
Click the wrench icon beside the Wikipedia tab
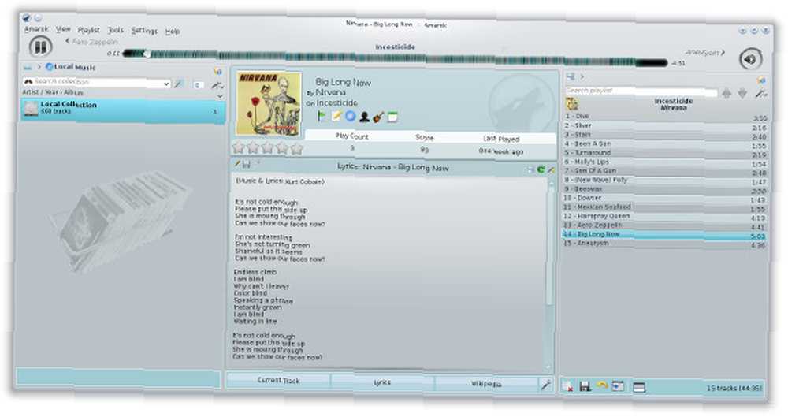tap(546, 385)
